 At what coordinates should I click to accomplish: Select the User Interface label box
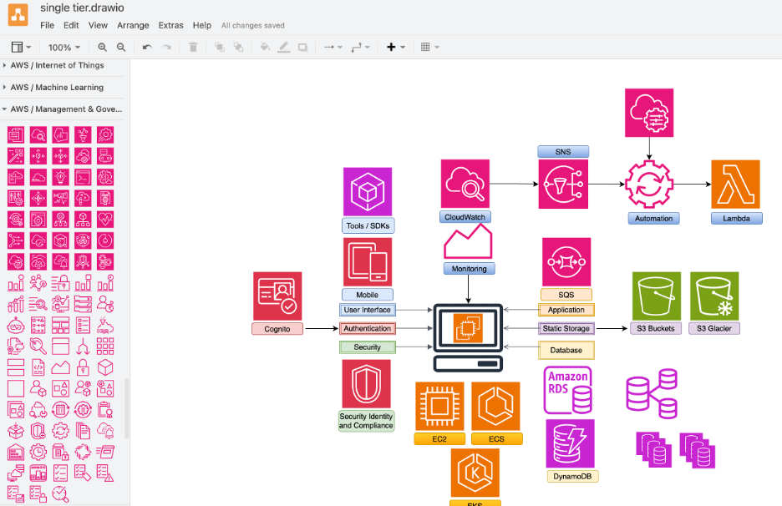pyautogui.click(x=368, y=310)
